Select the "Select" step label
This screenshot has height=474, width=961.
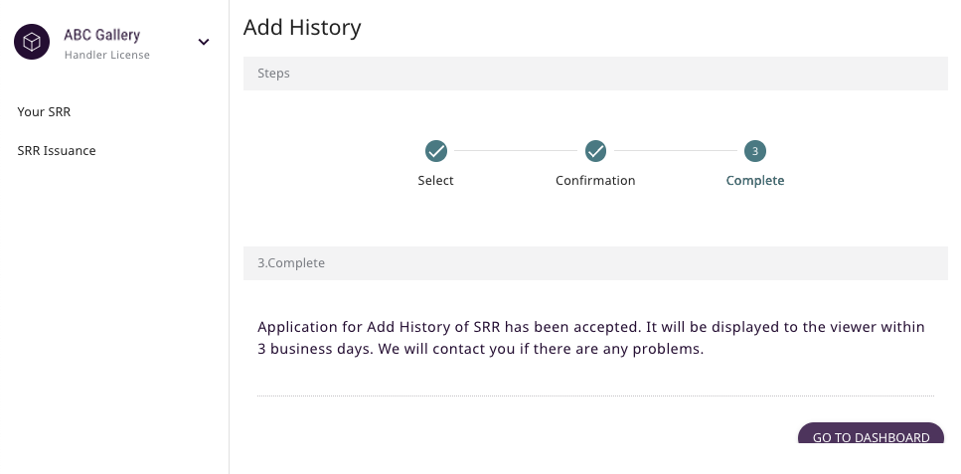point(435,180)
